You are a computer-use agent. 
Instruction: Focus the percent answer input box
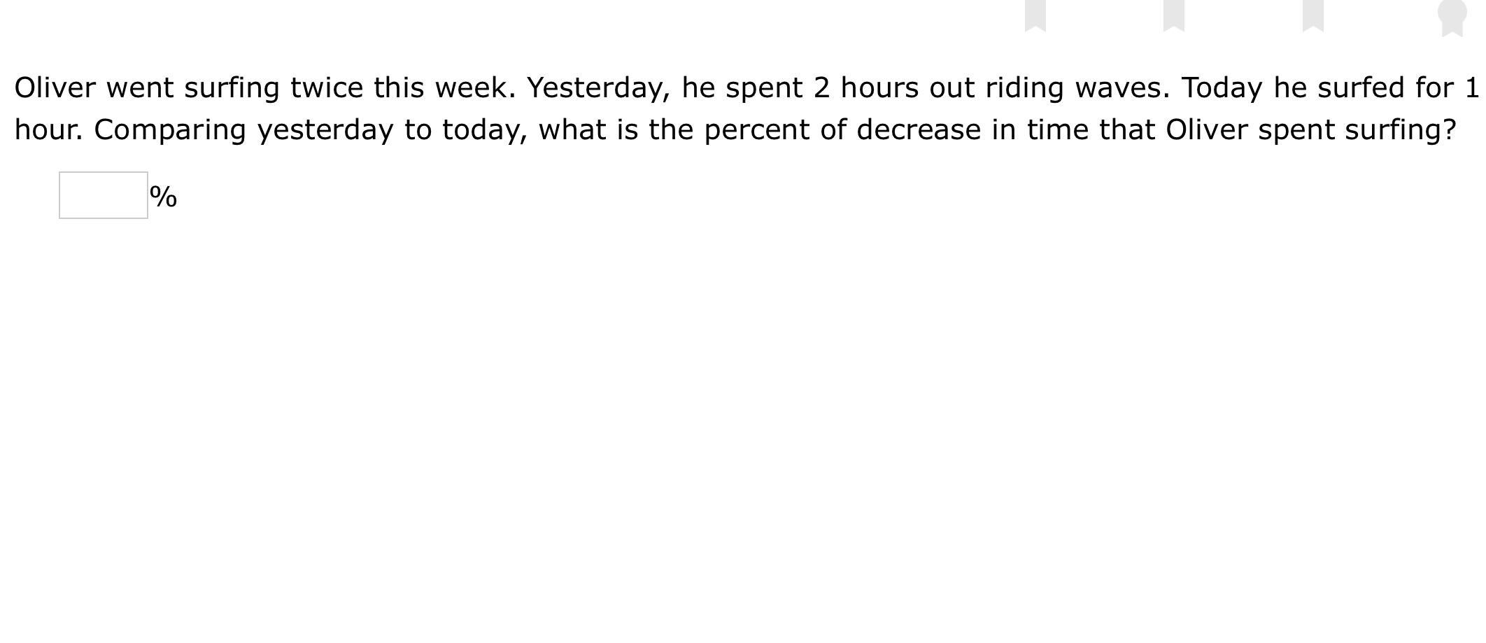coord(104,195)
